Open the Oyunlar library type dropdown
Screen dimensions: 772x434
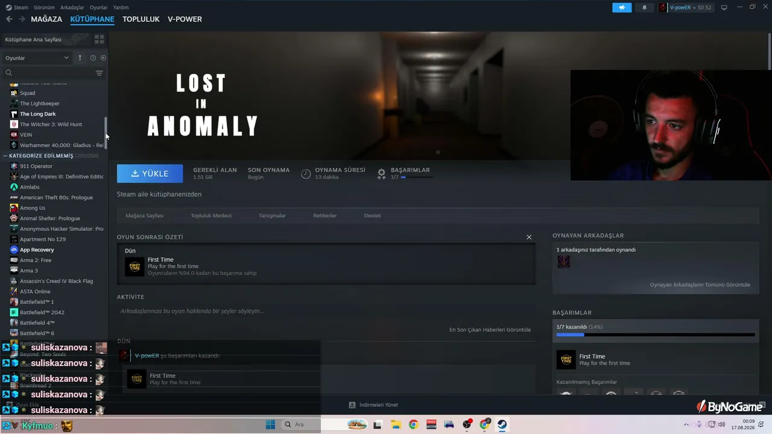point(37,58)
